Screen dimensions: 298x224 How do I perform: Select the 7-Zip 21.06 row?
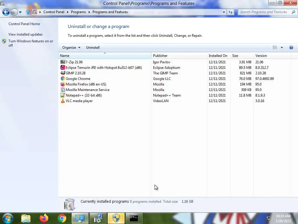(x=175, y=62)
